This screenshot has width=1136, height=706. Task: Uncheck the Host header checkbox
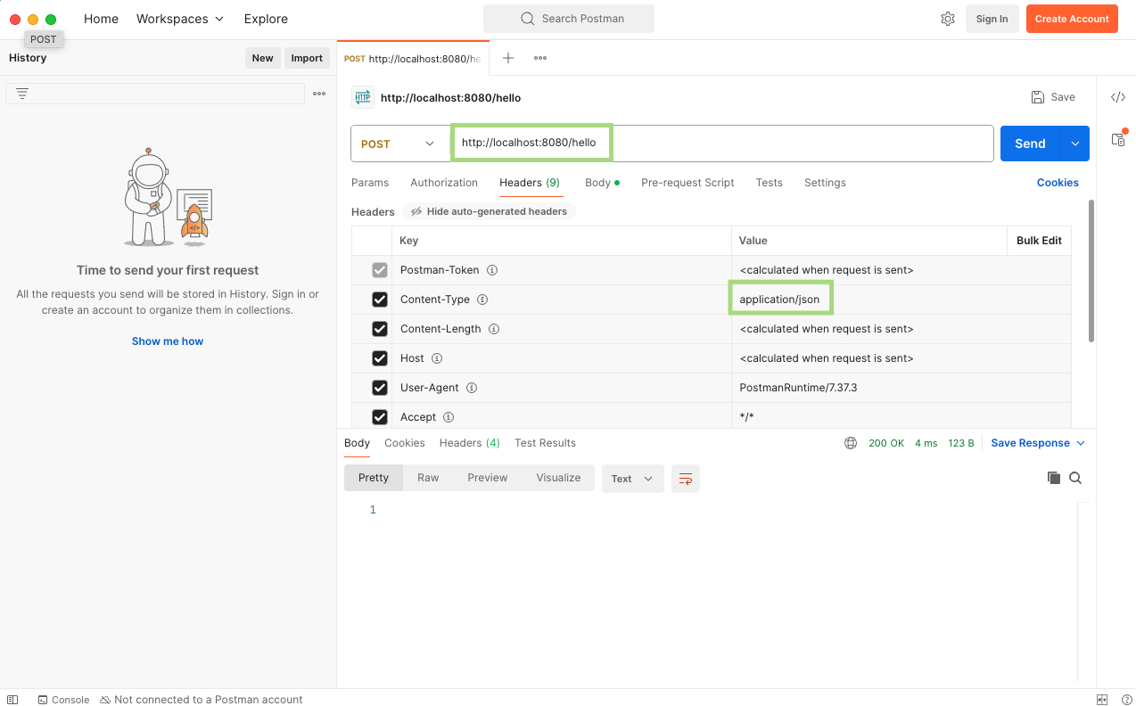point(380,358)
